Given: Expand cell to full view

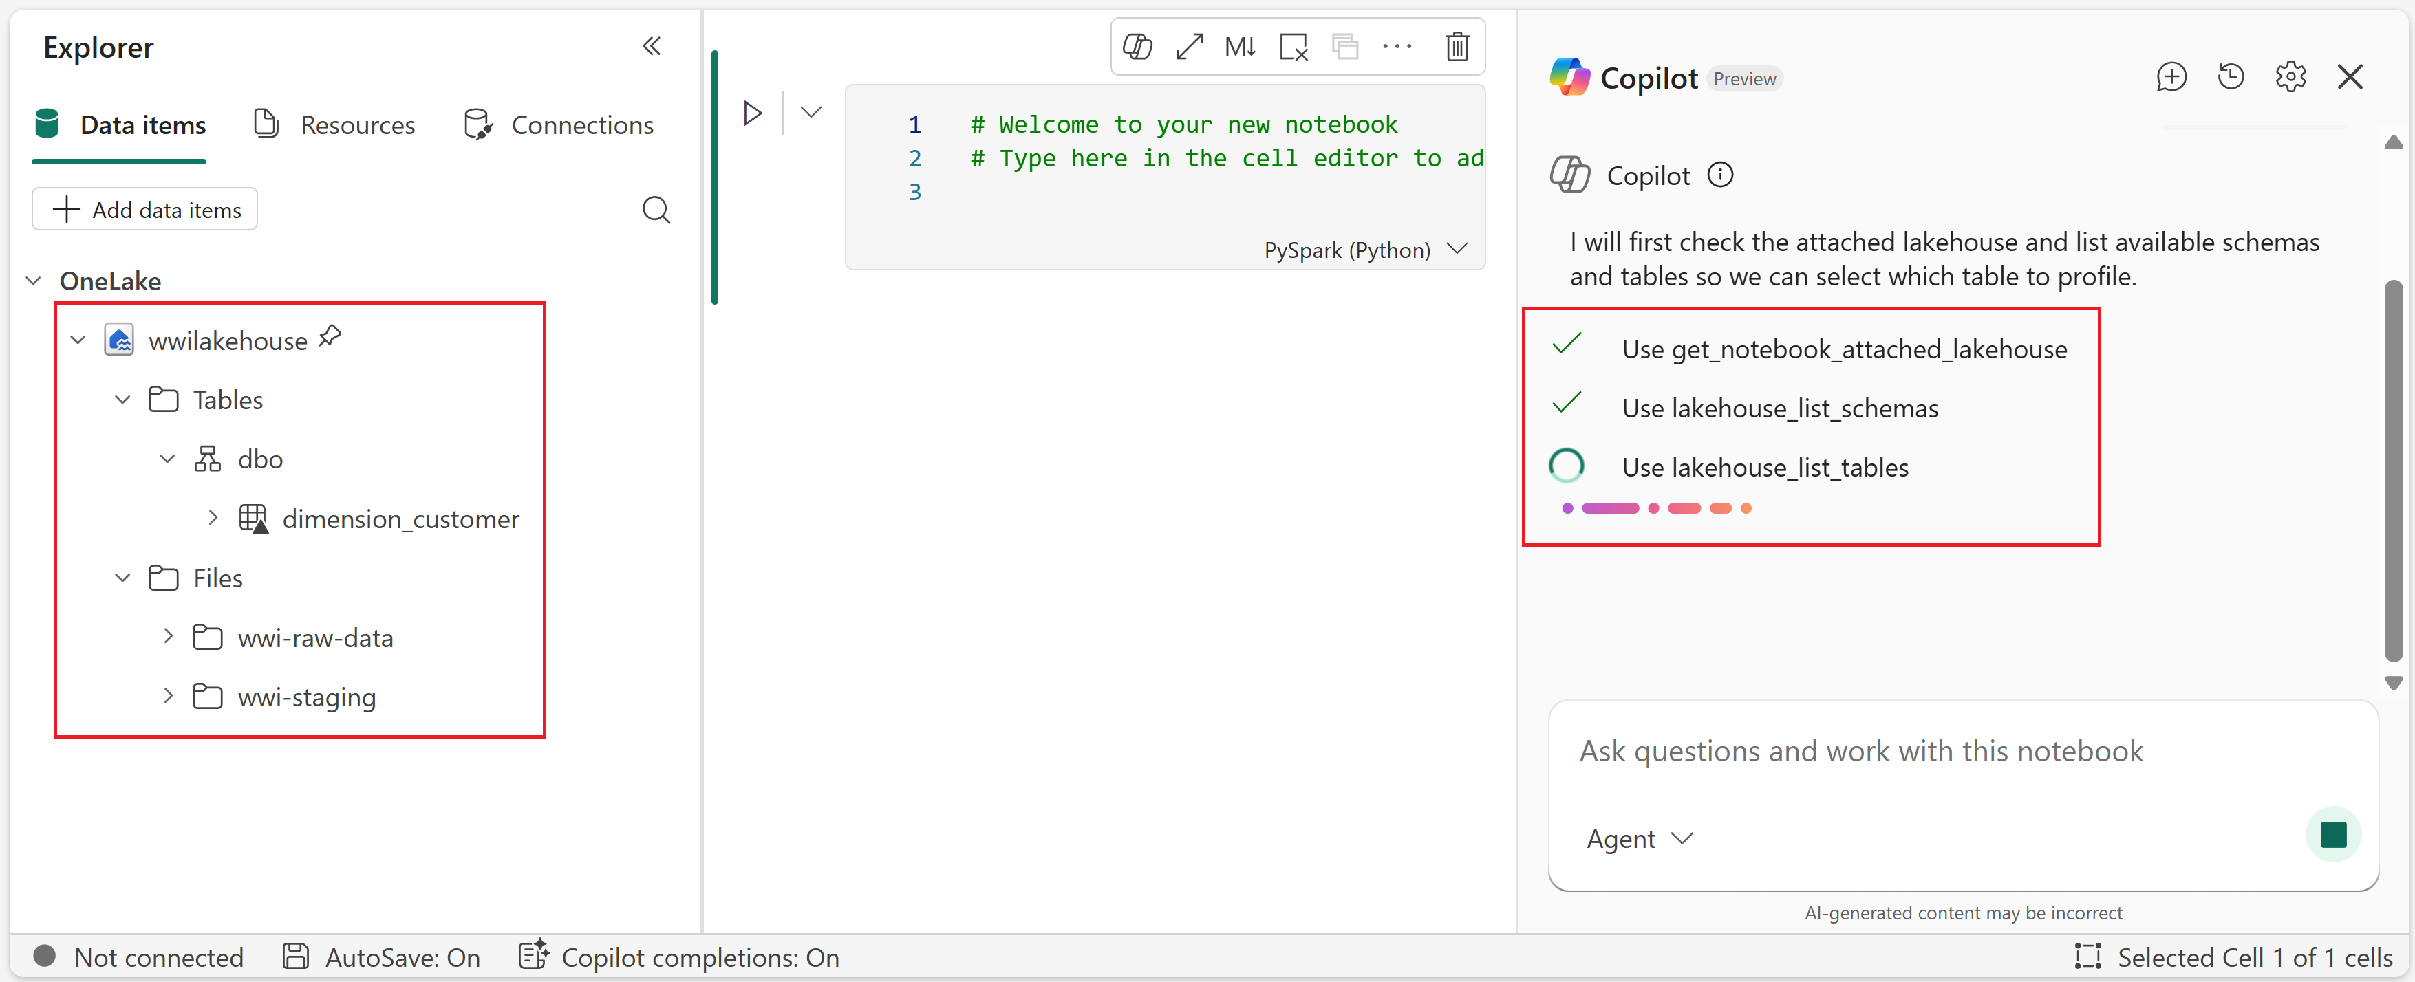Looking at the screenshot, I should coord(1190,46).
